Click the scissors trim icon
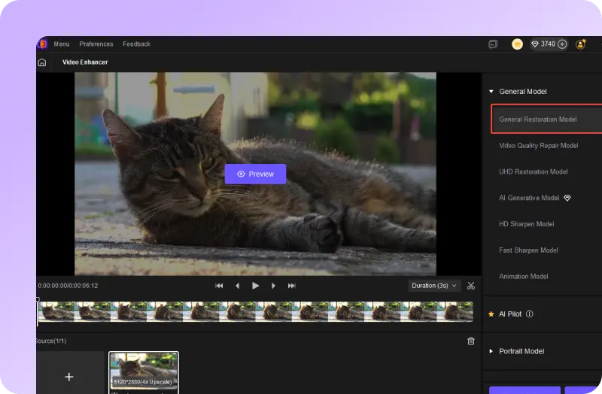Image resolution: width=602 pixels, height=394 pixels. [x=471, y=286]
